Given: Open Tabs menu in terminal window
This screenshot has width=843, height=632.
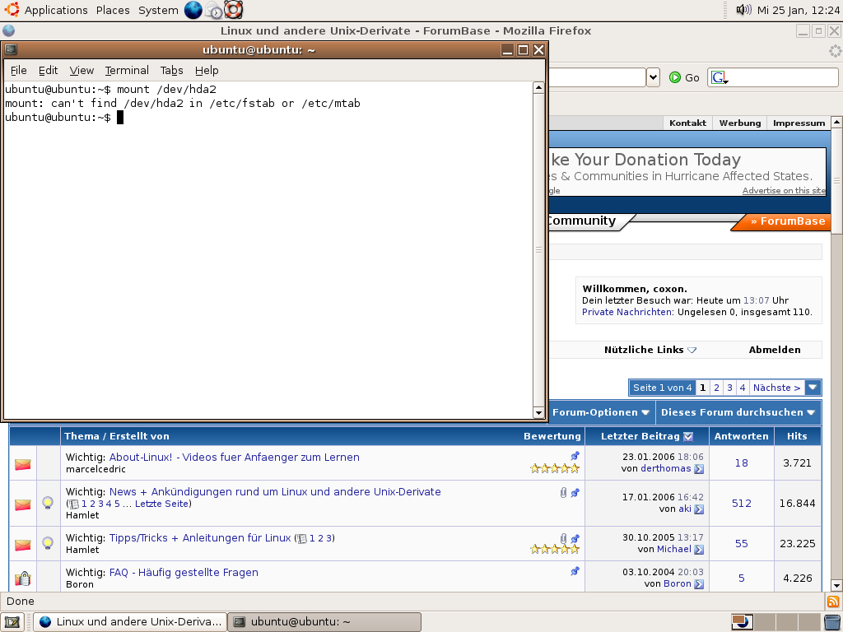Looking at the screenshot, I should point(171,71).
